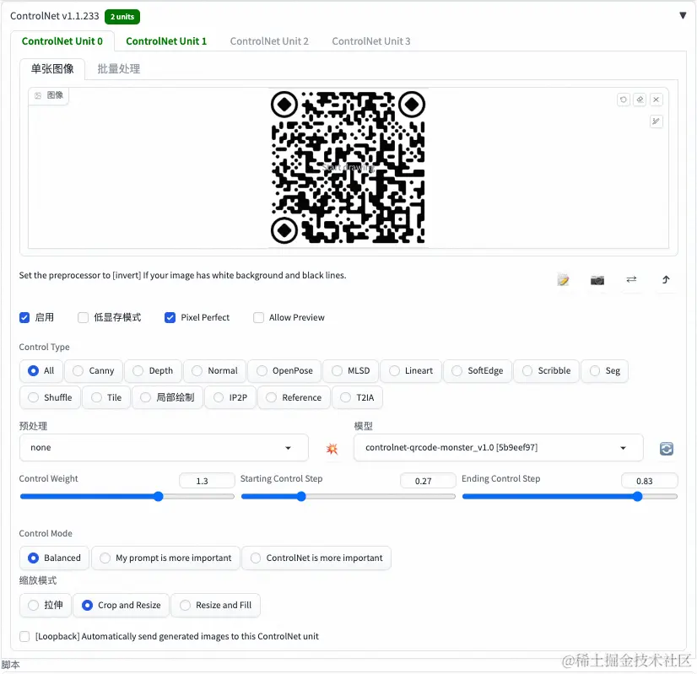
Task: Select the Normal control type
Action: (214, 370)
